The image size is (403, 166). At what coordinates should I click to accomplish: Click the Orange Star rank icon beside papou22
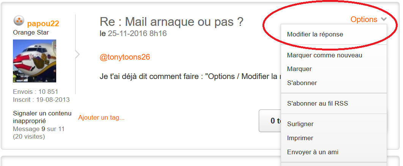(x=19, y=21)
